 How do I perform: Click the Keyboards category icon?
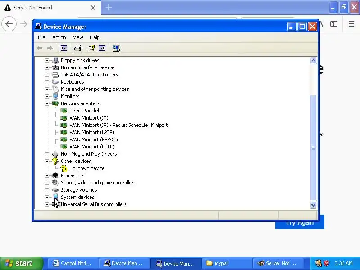[55, 82]
